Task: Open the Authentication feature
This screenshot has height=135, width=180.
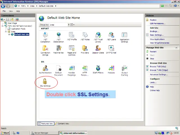Action: click(45, 69)
